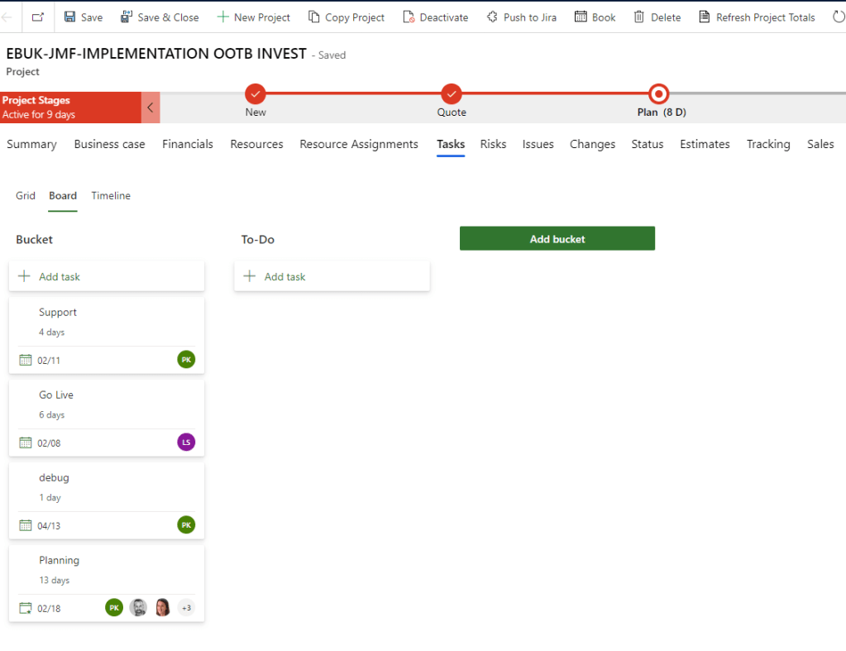Image resolution: width=846 pixels, height=651 pixels.
Task: Click the Save icon in toolbar
Action: (70, 17)
